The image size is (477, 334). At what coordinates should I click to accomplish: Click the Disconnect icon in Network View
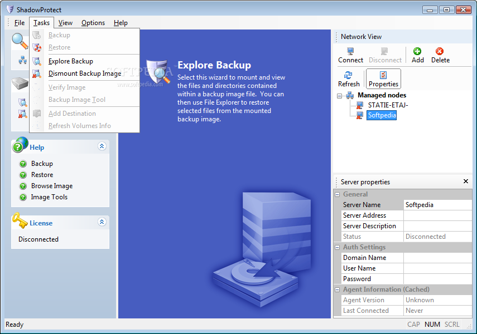(x=384, y=51)
